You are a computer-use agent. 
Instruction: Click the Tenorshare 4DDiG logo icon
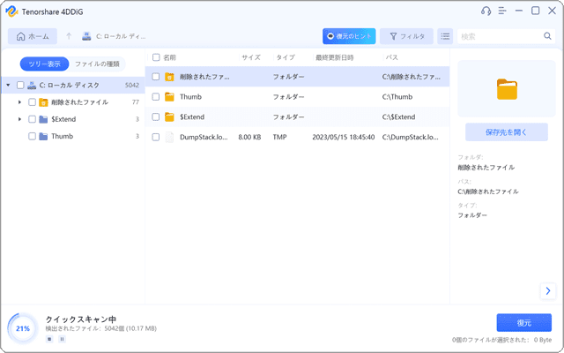point(11,11)
